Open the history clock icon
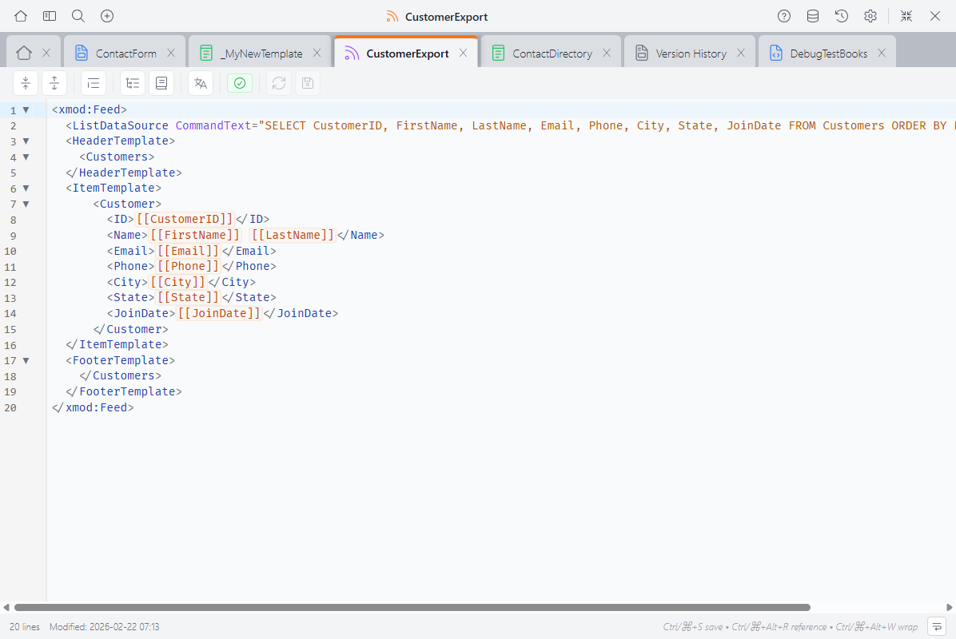Screen dimensions: 956x639 click(x=842, y=17)
